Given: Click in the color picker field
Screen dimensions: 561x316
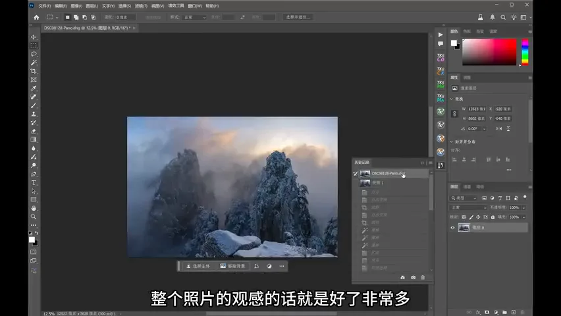Looking at the screenshot, I should coord(489,52).
